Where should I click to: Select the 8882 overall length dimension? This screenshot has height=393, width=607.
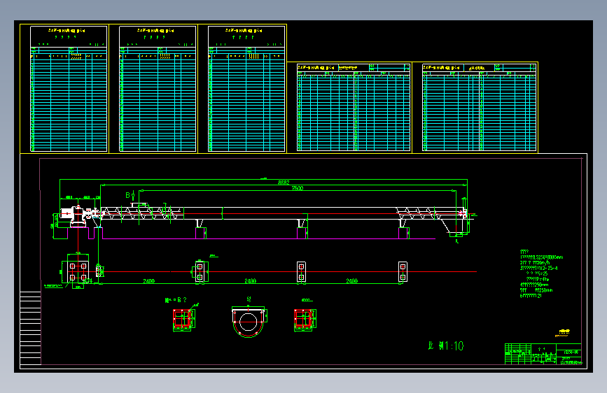pyautogui.click(x=284, y=183)
